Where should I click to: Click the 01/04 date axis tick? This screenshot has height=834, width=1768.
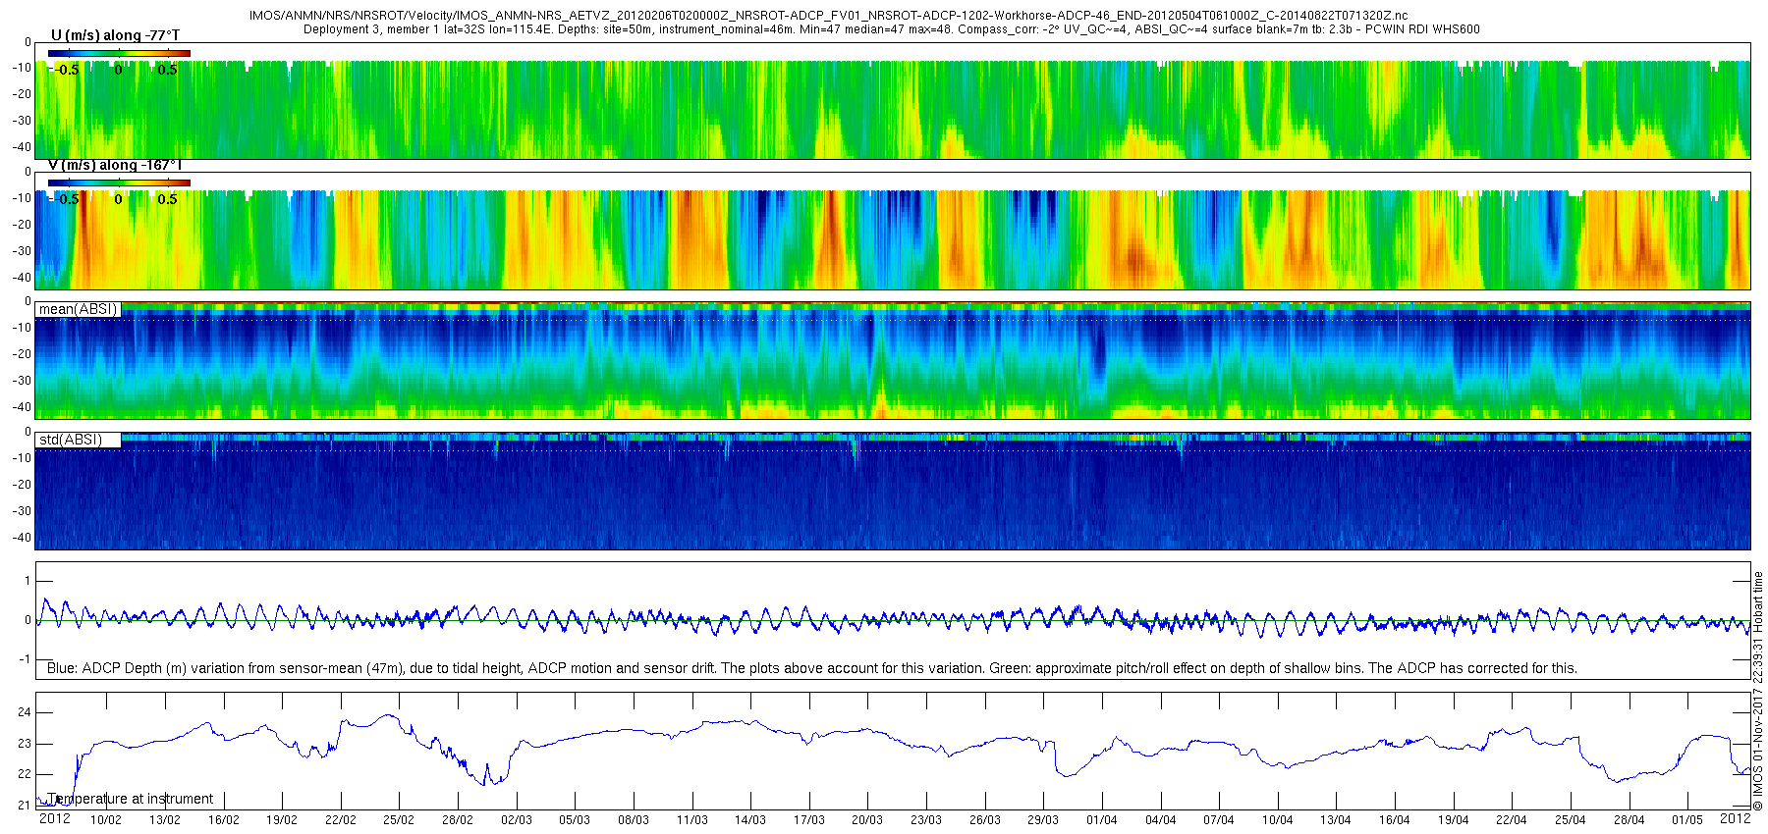coord(1102,819)
